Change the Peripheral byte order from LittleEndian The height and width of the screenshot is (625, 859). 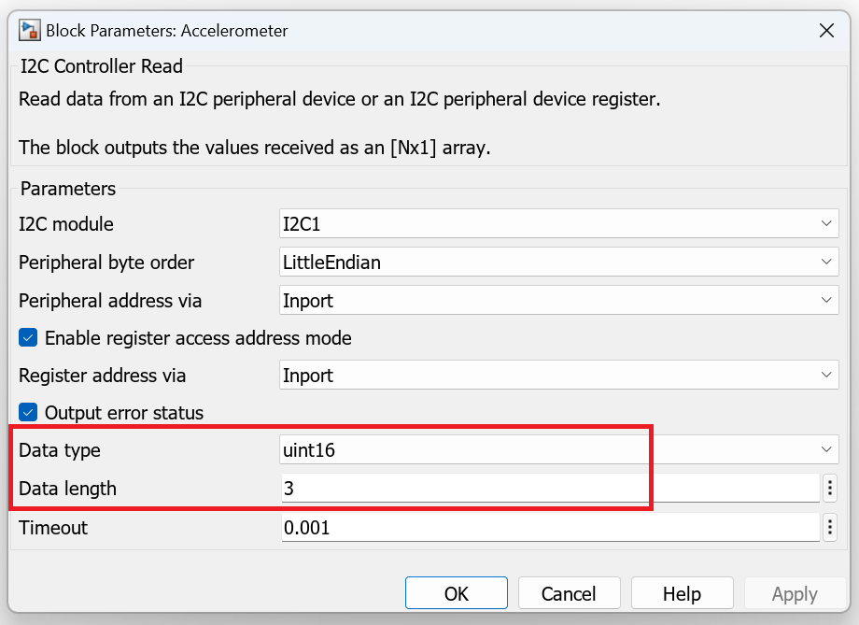pos(826,262)
